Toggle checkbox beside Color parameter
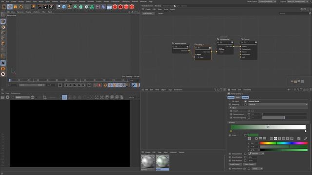The width and height of the screenshot is (312, 175). (245, 135)
